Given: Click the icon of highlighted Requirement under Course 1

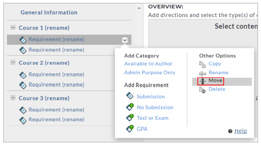Looking at the screenshot, I should [23, 40].
